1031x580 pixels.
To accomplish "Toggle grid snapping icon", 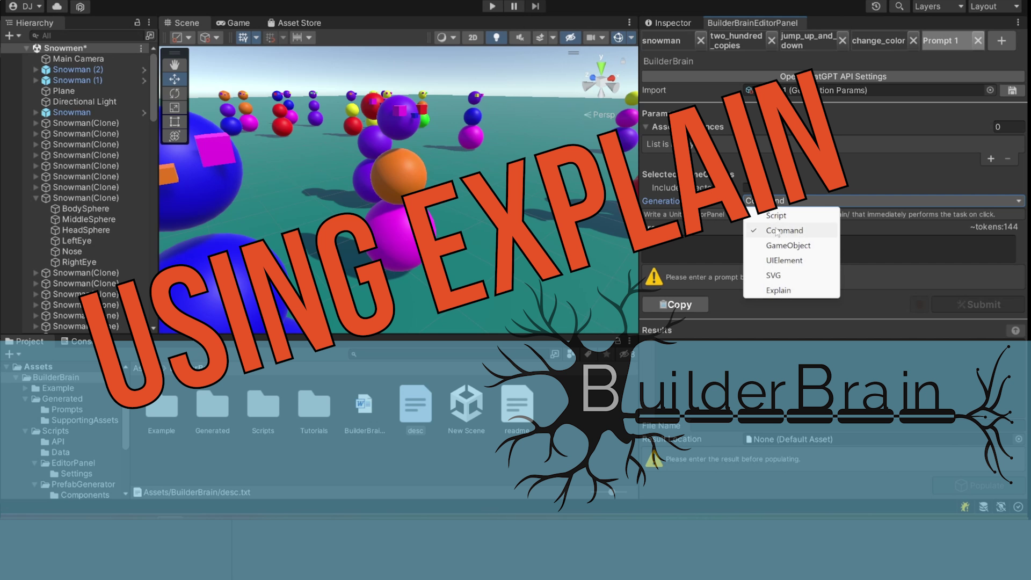I will point(243,38).
